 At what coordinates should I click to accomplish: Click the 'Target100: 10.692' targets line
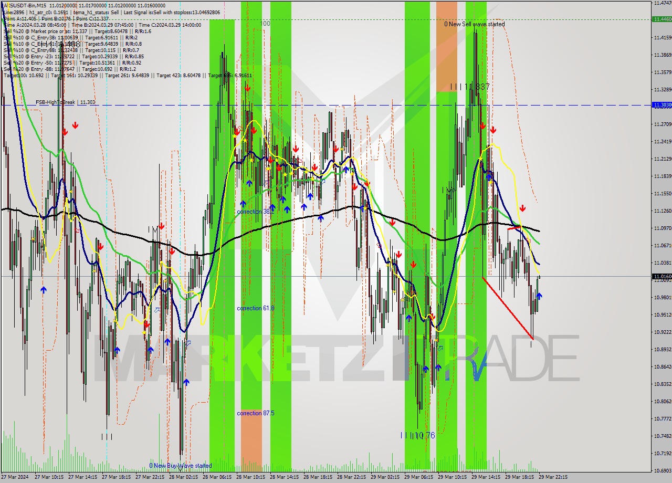pyautogui.click(x=128, y=75)
